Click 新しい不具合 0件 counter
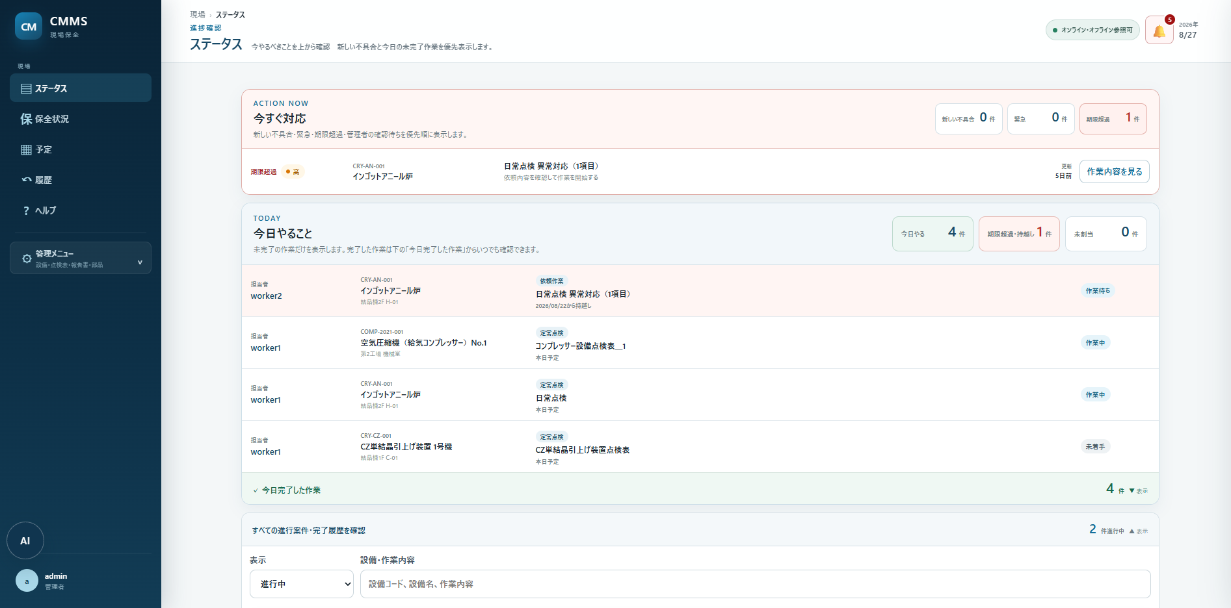The height and width of the screenshot is (608, 1231). click(969, 119)
